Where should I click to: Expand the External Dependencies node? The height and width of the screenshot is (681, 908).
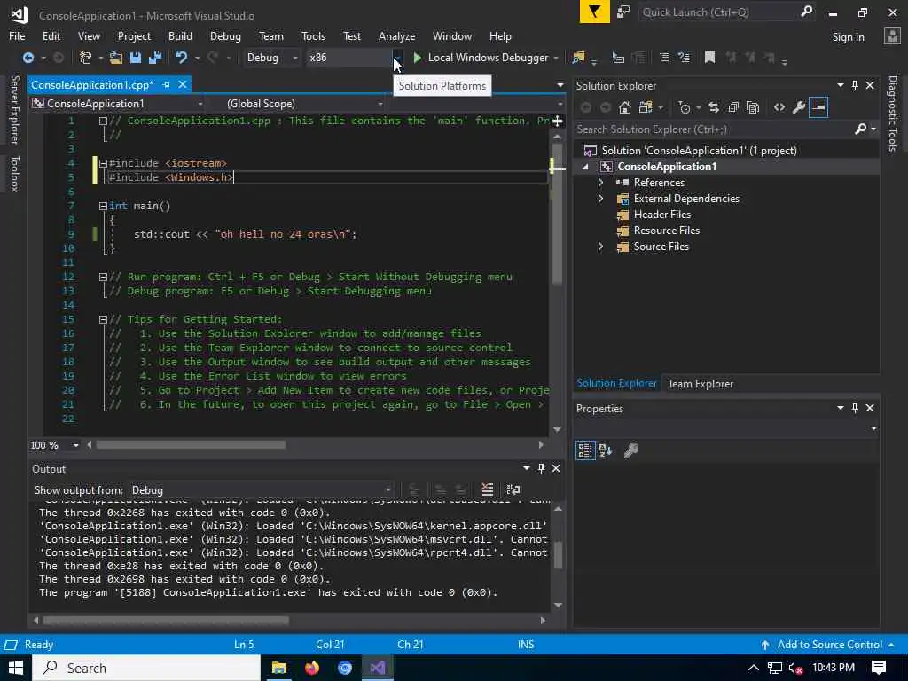pyautogui.click(x=600, y=199)
